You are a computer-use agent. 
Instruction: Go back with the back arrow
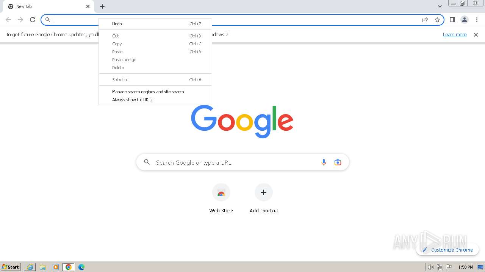8,20
